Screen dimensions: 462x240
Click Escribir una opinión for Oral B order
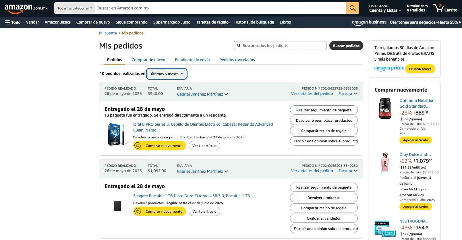pyautogui.click(x=324, y=141)
